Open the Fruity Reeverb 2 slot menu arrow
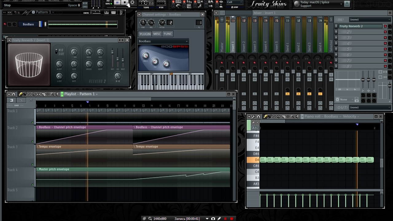393x221 pixels. [x=337, y=26]
